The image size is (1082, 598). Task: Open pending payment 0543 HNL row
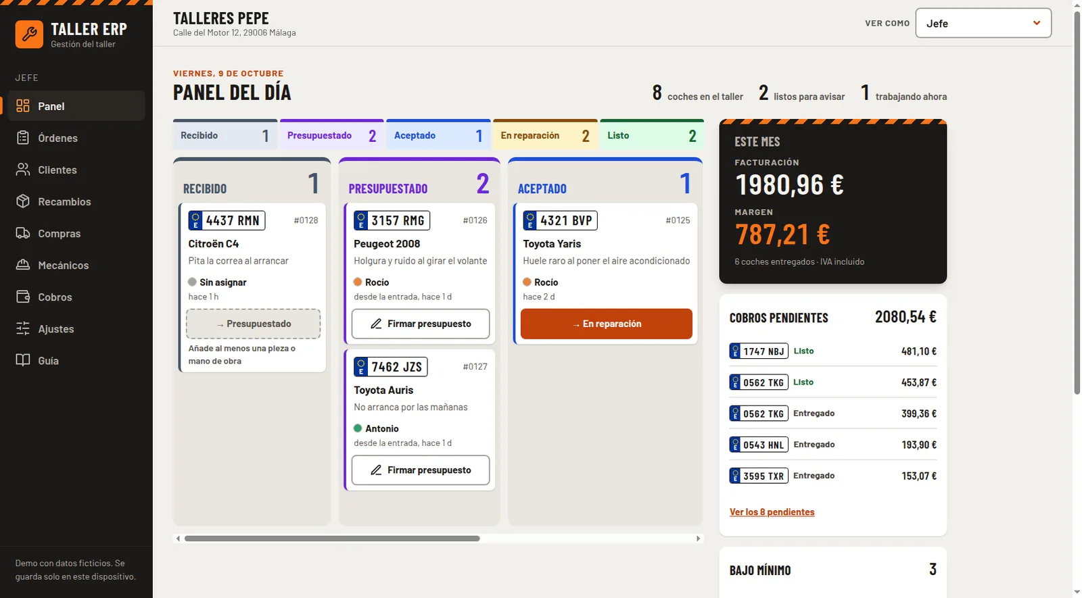(x=833, y=445)
